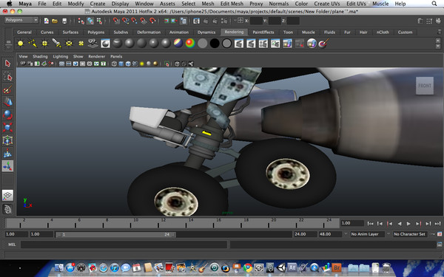Toggle construction history on/off

coord(184,21)
